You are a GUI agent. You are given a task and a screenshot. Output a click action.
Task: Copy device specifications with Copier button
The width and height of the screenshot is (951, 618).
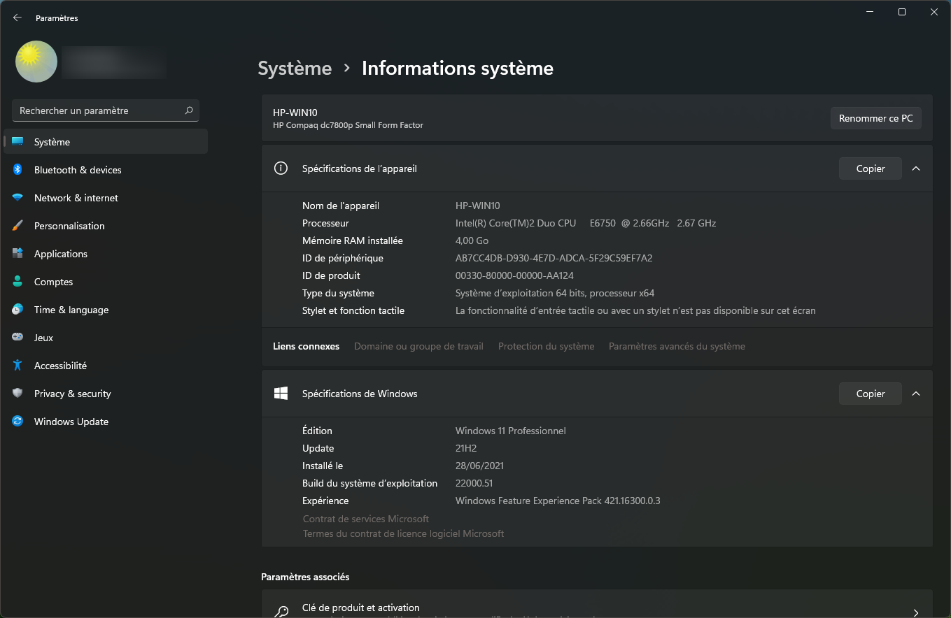tap(870, 168)
